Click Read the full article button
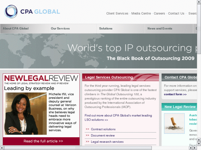The height and width of the screenshot is (150, 201). [41, 141]
